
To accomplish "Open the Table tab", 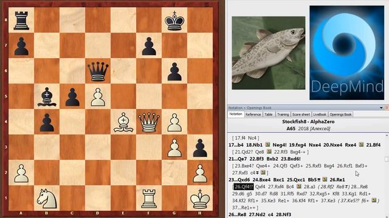I will point(269,114).
